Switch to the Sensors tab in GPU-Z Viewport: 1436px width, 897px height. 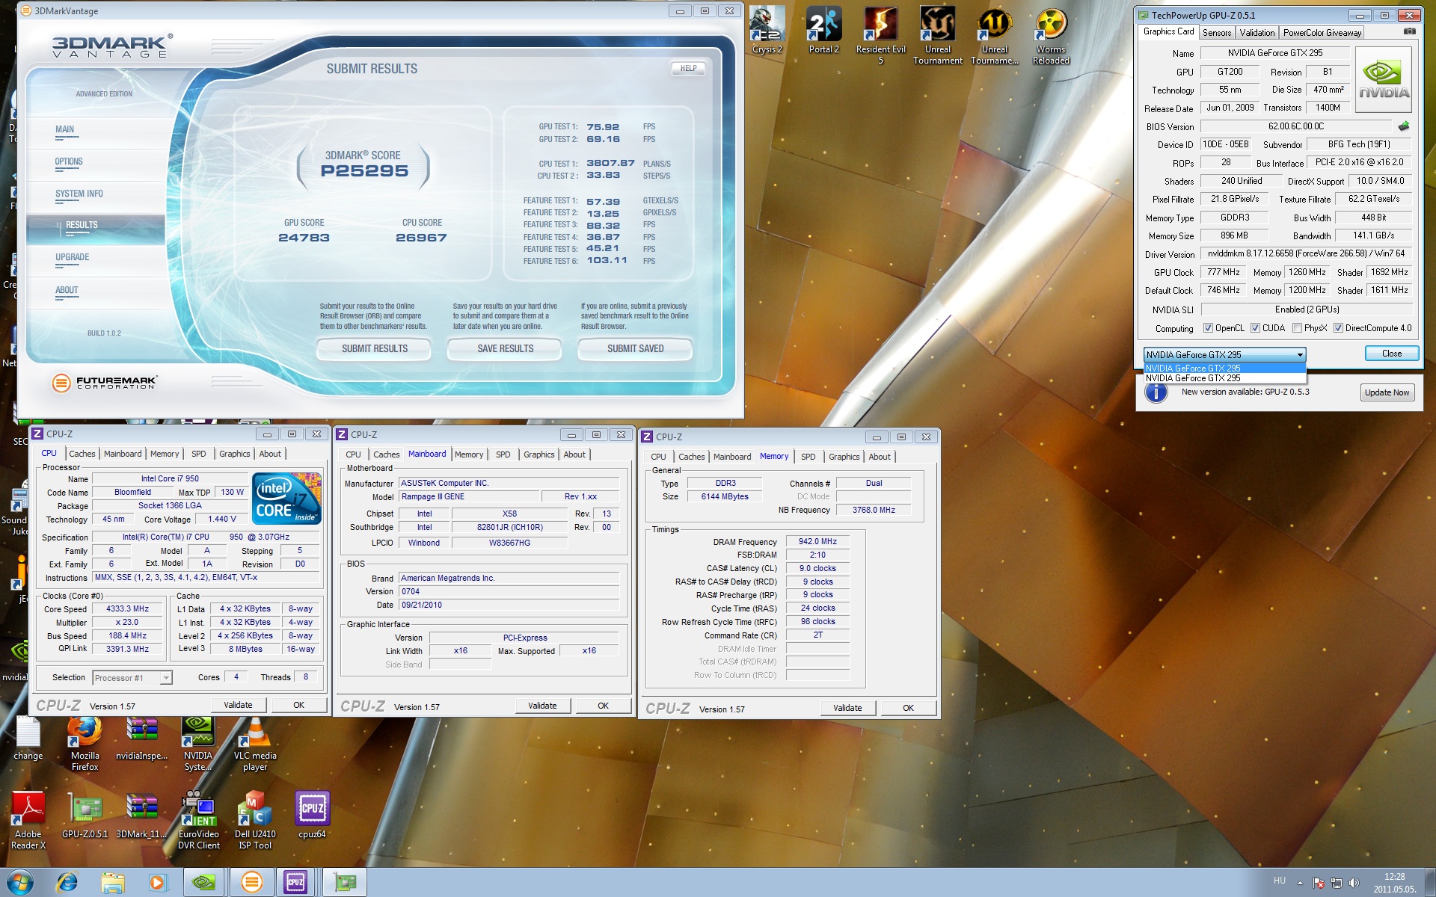tap(1217, 33)
